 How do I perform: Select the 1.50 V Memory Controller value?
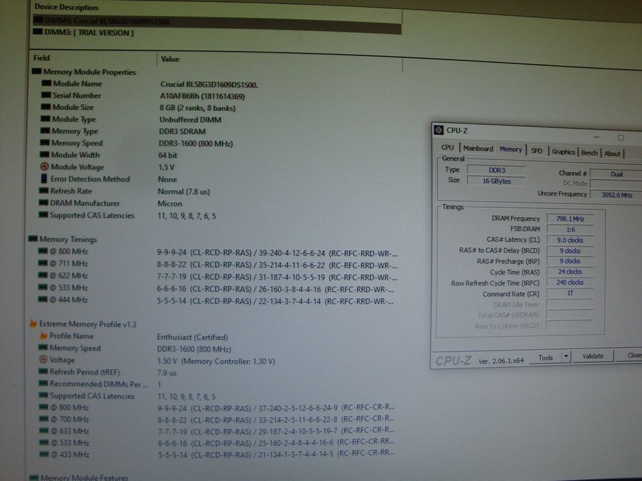(216, 361)
